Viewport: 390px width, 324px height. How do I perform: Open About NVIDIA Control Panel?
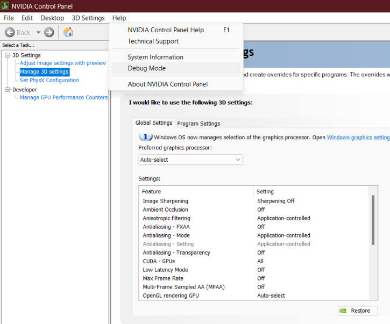click(176, 84)
